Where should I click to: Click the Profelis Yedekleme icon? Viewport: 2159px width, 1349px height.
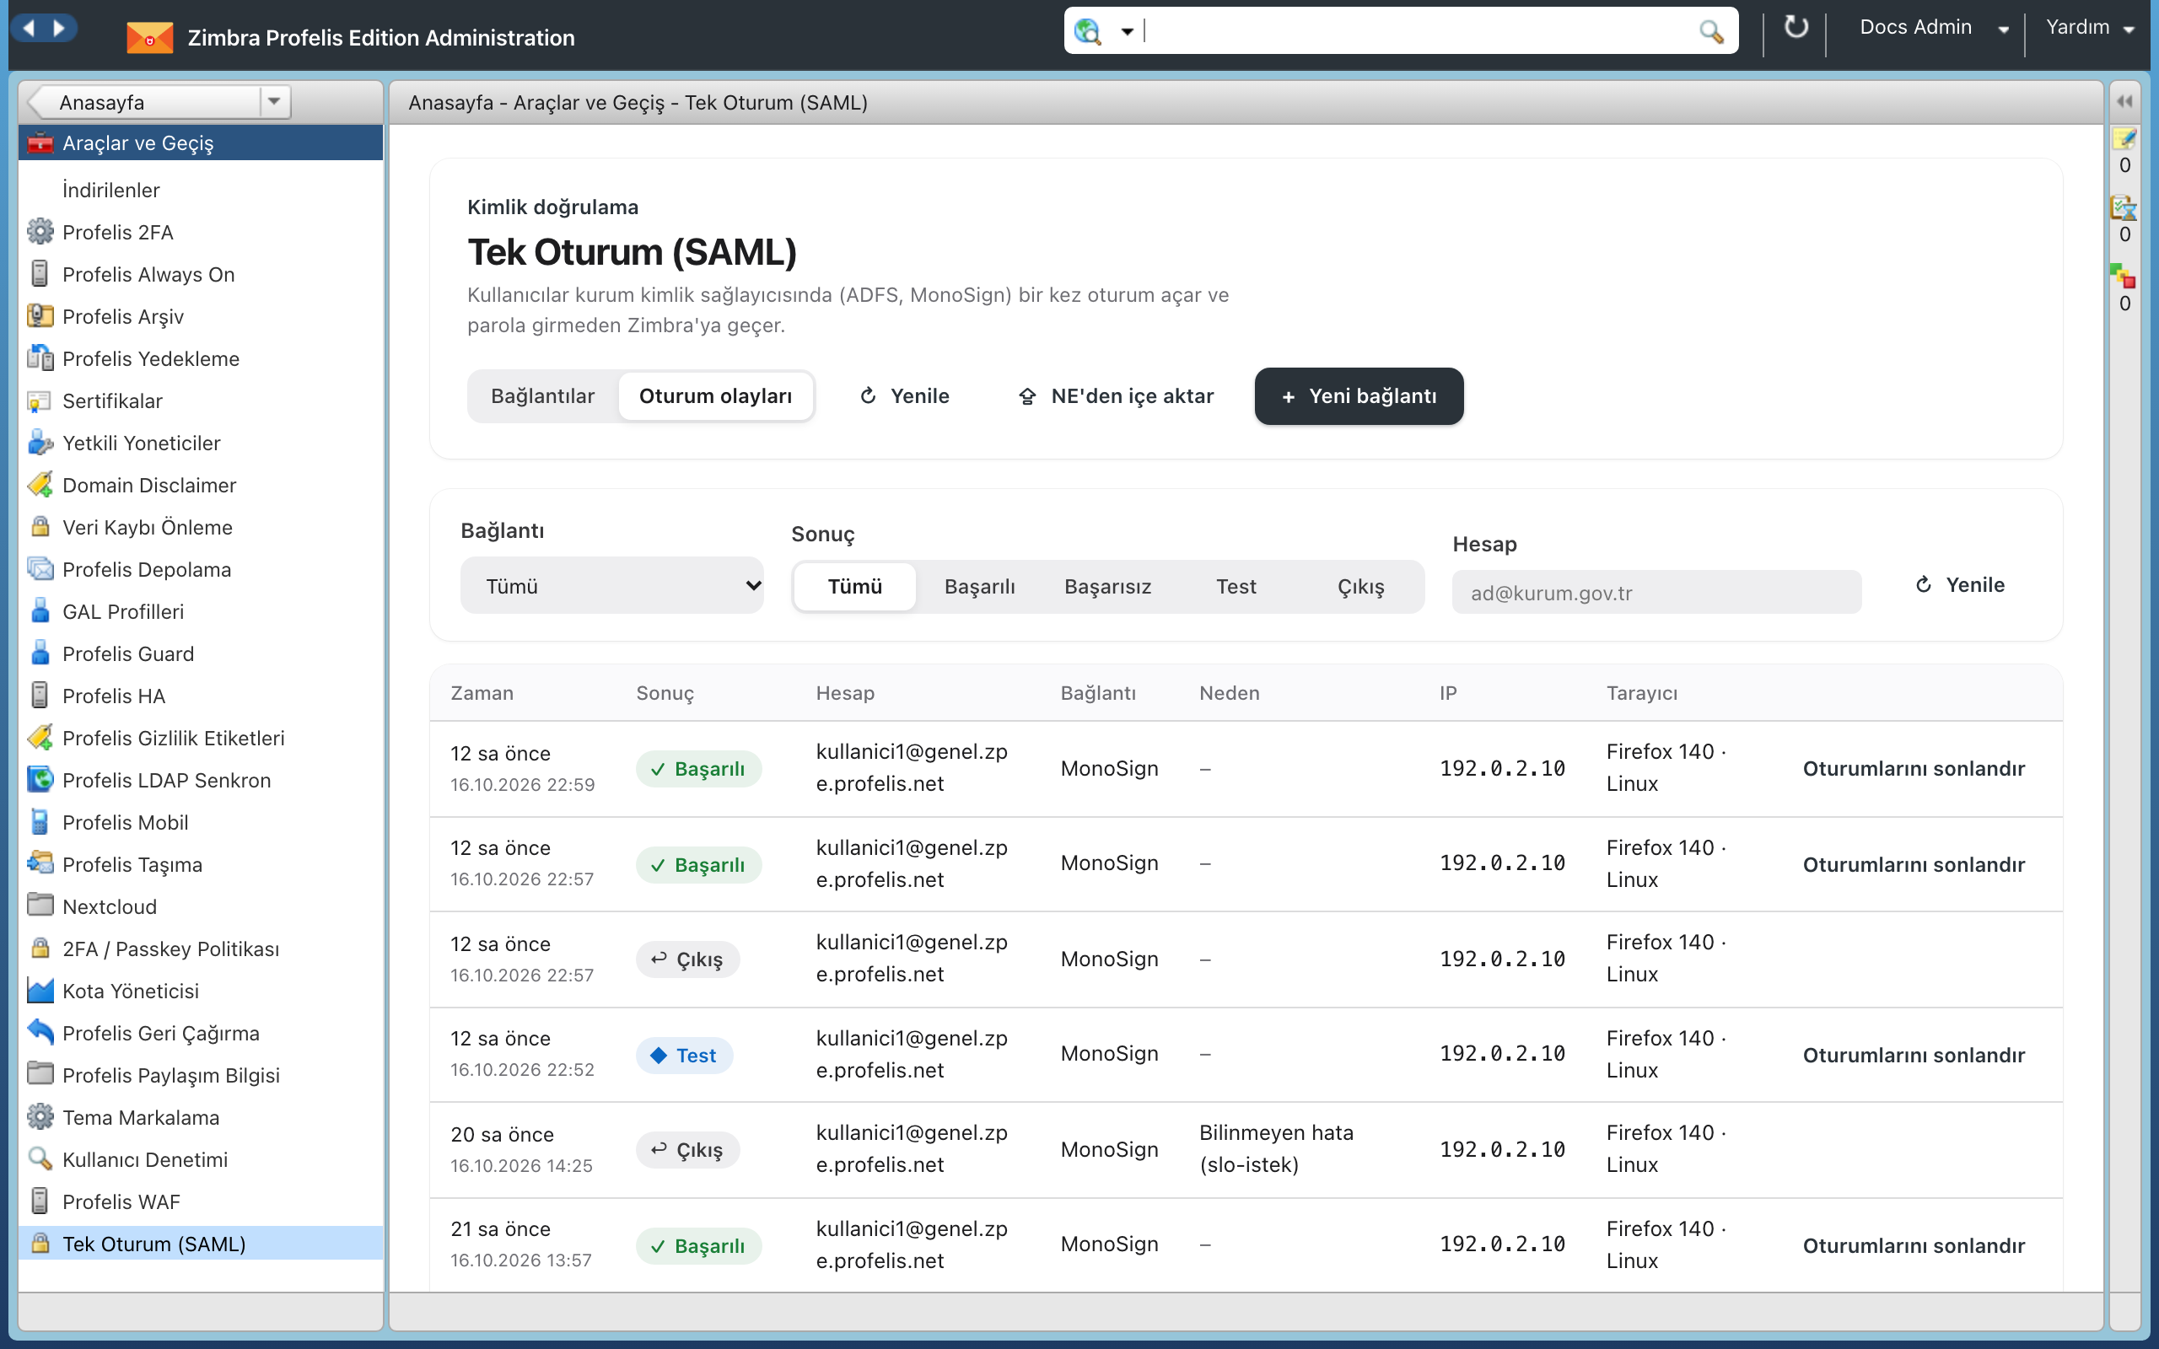click(40, 357)
